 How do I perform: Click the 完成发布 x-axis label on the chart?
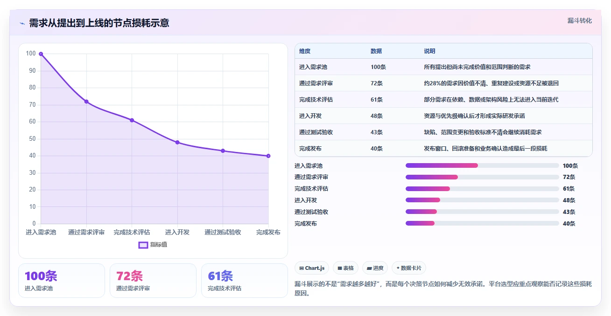click(x=268, y=232)
